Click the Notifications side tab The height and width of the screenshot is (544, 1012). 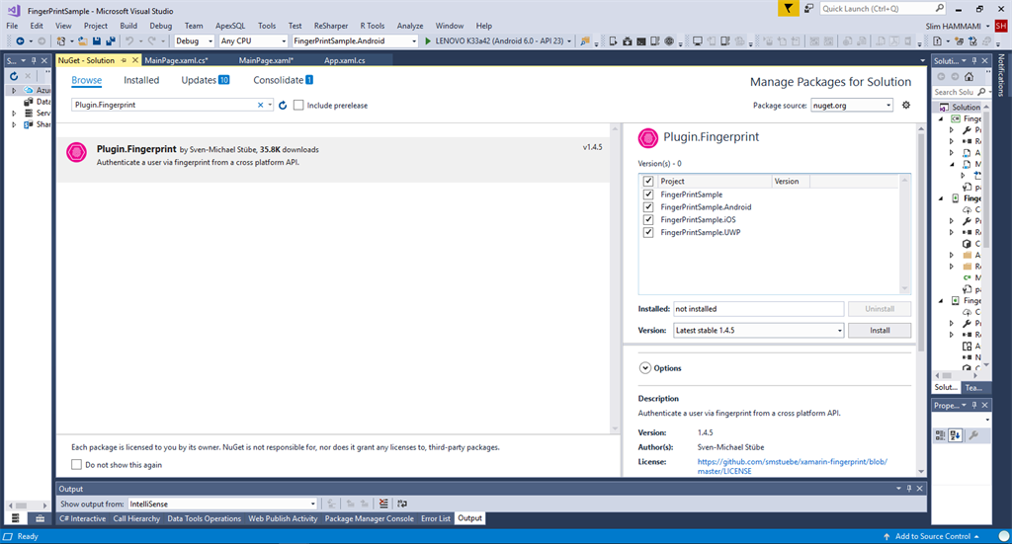1001,75
